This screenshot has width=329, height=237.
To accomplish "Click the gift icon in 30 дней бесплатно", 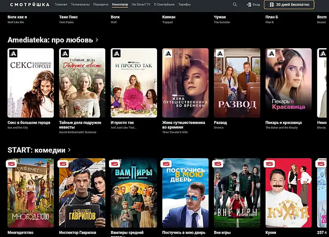I will pos(271,5).
